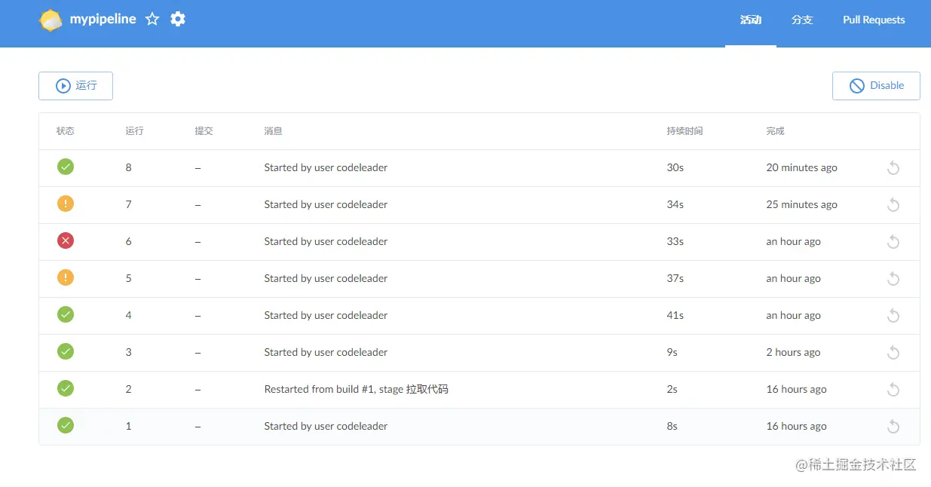Screen dimensions: 931x487
Task: Click the 9s duration cell
Action: click(x=672, y=352)
